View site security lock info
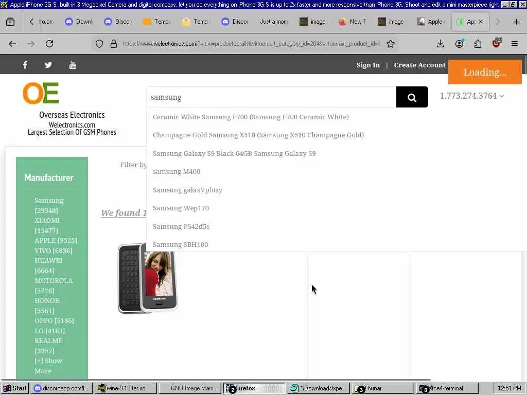 [x=114, y=44]
